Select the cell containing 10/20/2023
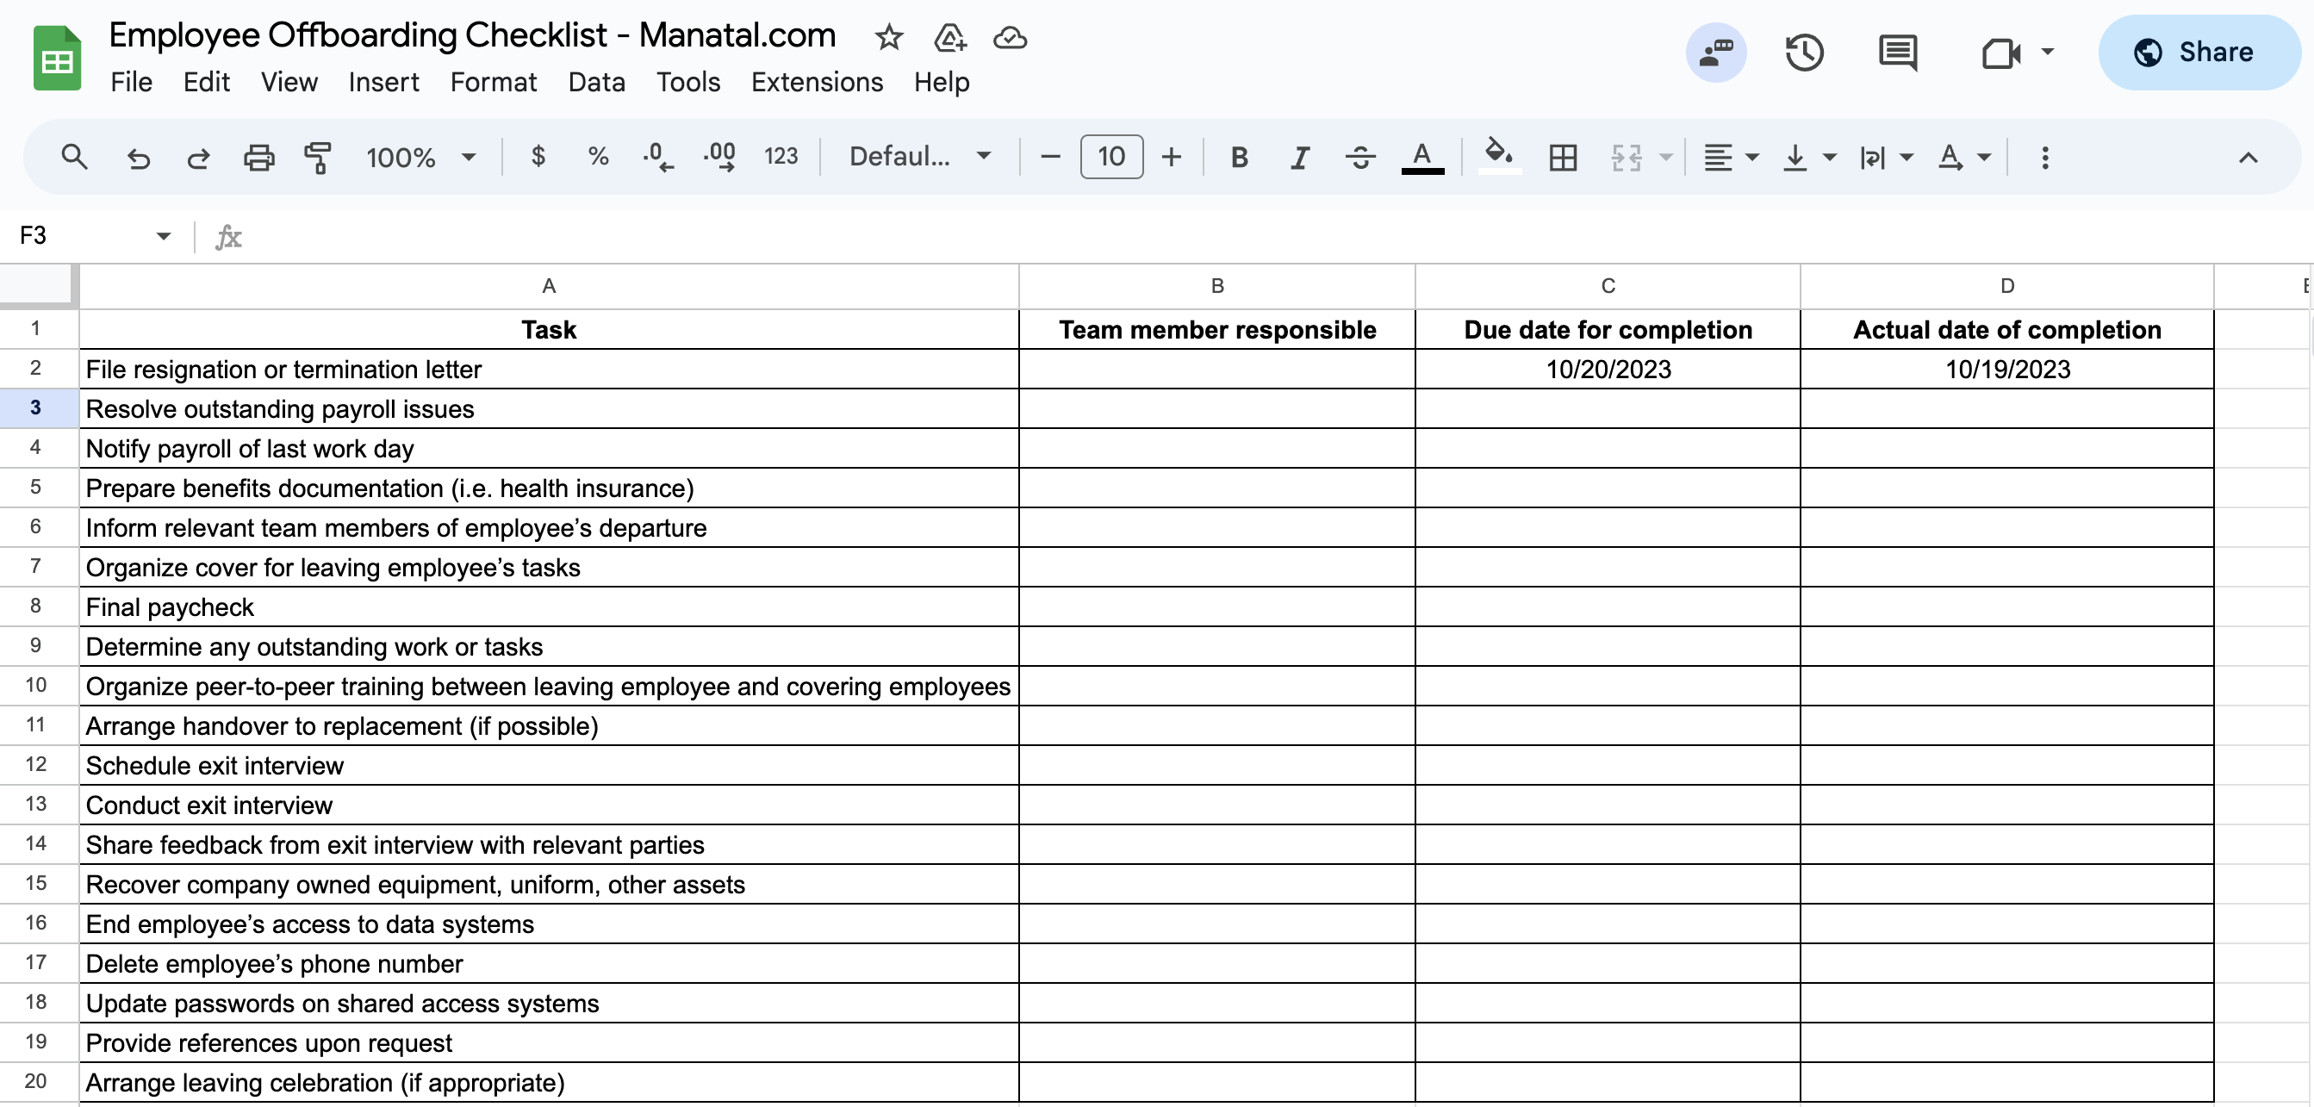Image resolution: width=2314 pixels, height=1107 pixels. [x=1607, y=369]
